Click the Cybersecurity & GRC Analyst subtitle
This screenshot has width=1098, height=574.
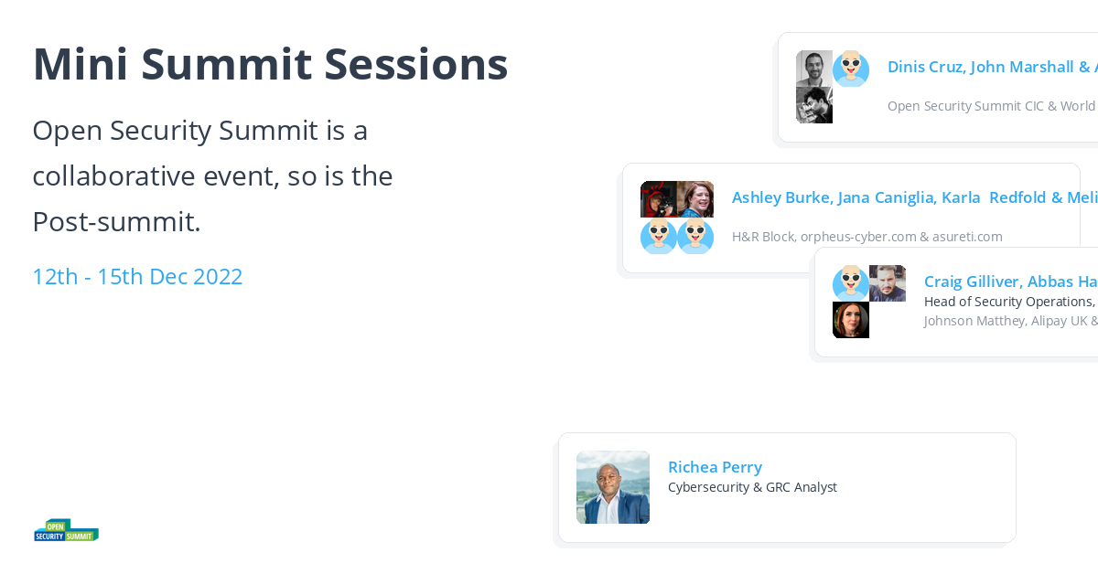point(752,486)
